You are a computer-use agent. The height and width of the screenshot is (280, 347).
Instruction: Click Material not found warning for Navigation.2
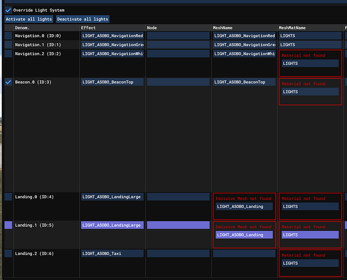(x=303, y=55)
